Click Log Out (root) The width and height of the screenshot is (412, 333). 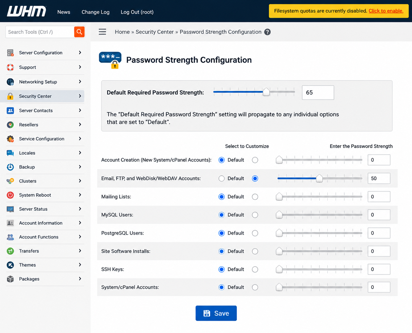pos(137,12)
